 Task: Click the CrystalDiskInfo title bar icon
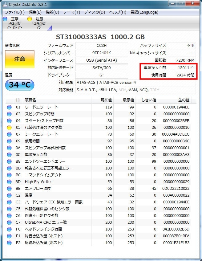[x=5, y=4]
